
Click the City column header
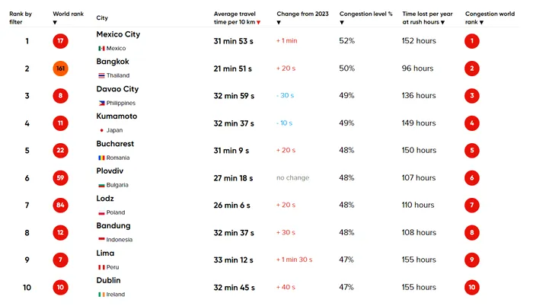pyautogui.click(x=102, y=18)
